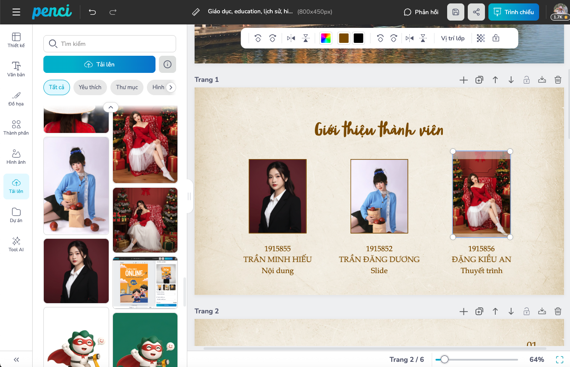Open the Tool AI sidebar tab
Screen dimensions: 570x367
tap(16, 244)
